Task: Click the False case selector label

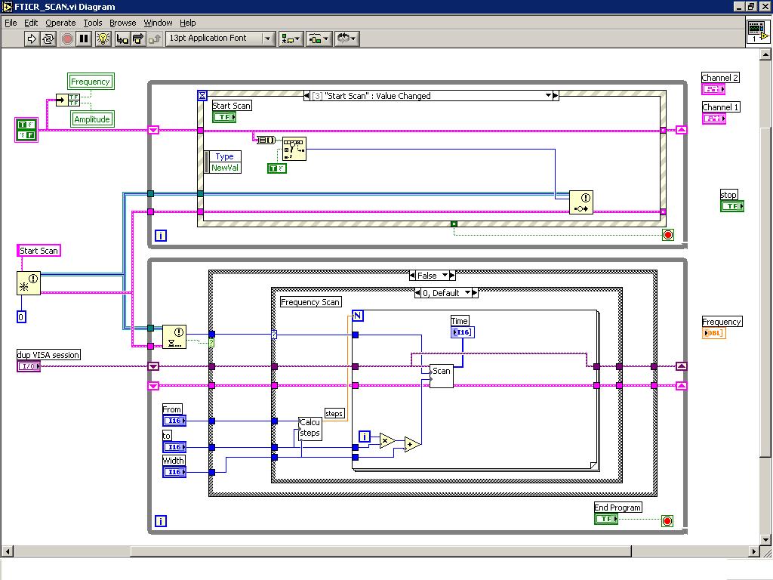Action: pyautogui.click(x=427, y=276)
